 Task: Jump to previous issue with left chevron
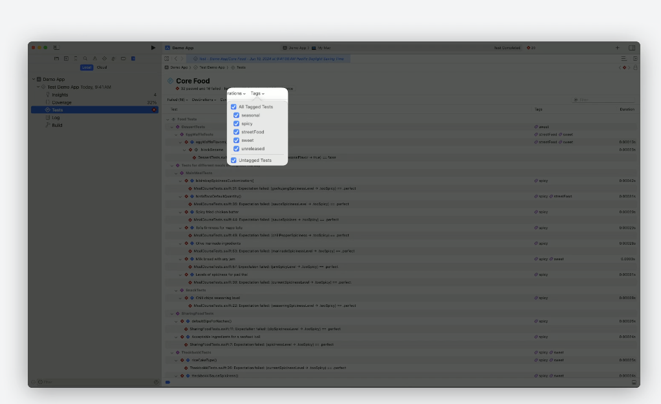point(620,67)
